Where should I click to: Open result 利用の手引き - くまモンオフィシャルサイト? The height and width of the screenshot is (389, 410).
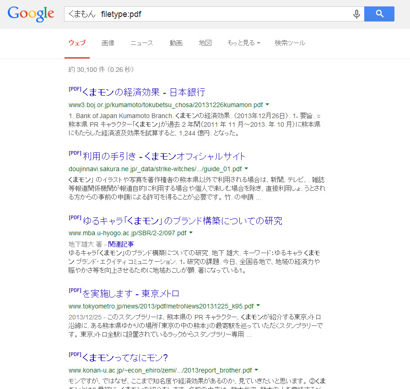coord(164,157)
